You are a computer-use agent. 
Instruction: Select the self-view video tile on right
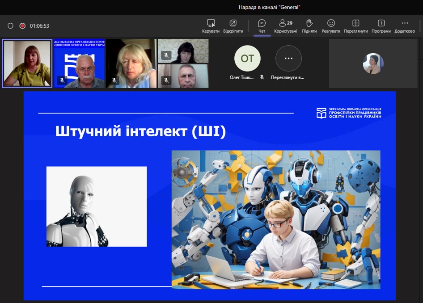coord(373,63)
